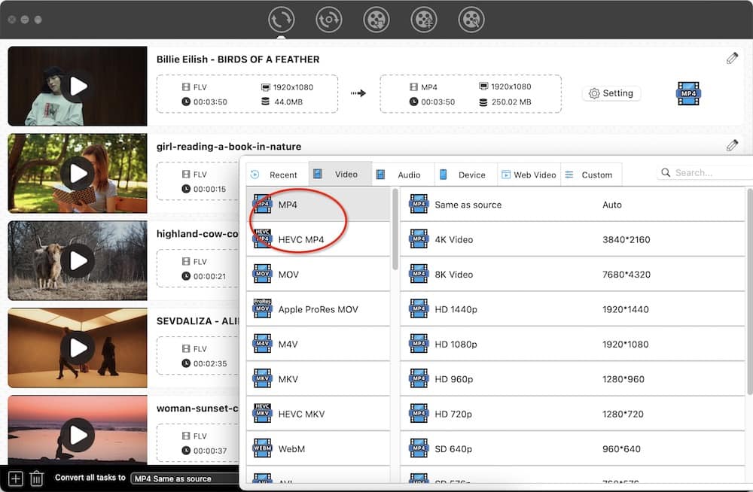Click the MP4 output format icon beside Setting
Viewport: 753px width, 492px height.
[688, 93]
